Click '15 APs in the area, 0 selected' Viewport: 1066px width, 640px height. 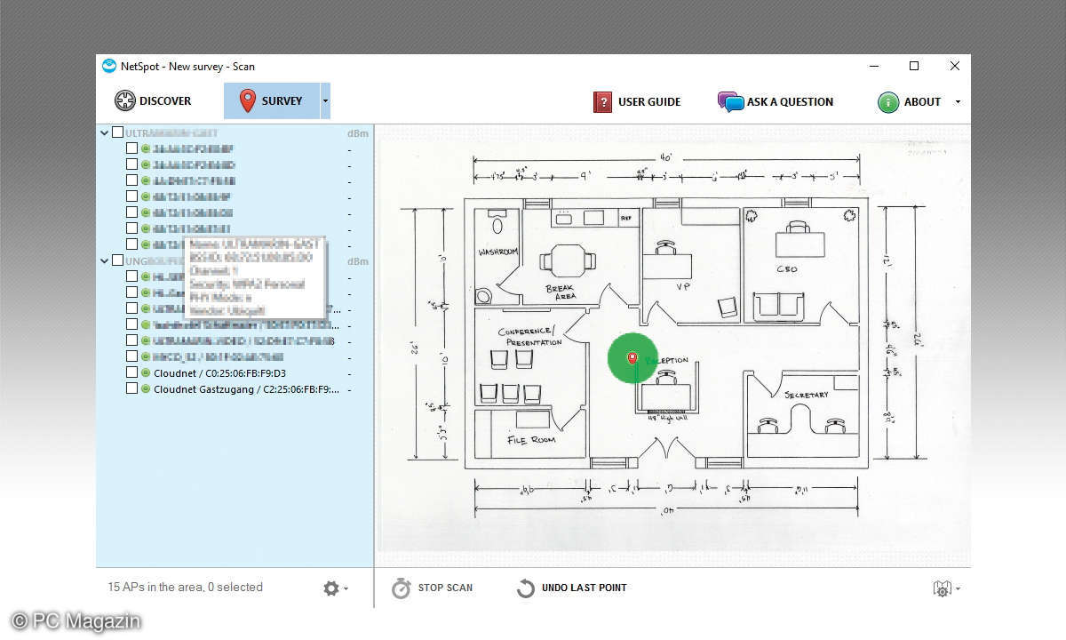coord(185,587)
